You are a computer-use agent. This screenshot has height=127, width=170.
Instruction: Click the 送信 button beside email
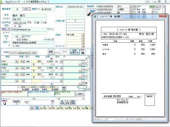tap(4, 29)
